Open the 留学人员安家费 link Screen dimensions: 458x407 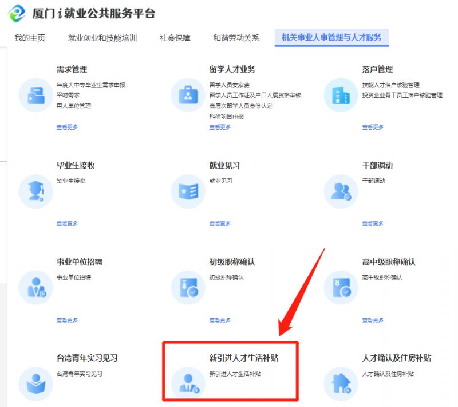click(x=230, y=85)
